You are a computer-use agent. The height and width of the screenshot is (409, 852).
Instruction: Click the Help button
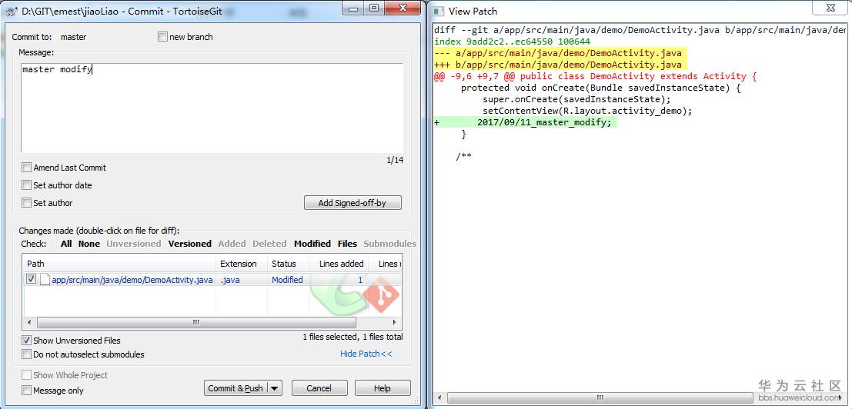[x=382, y=387]
